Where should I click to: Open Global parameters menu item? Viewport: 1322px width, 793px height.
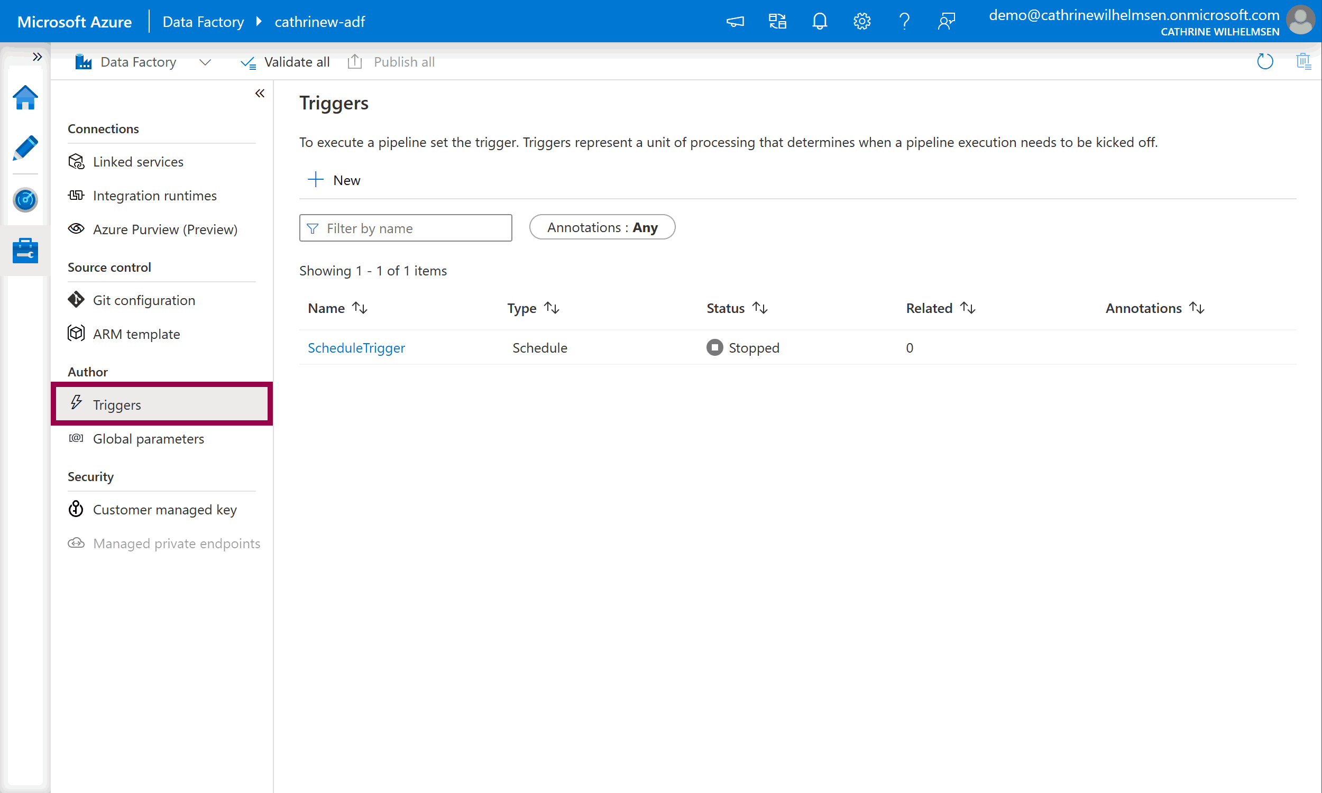[x=148, y=439]
